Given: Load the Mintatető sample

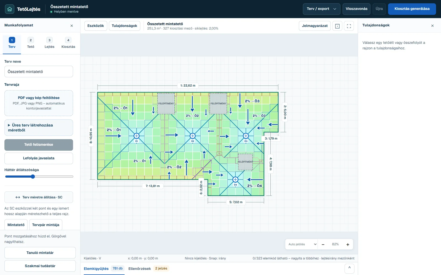Looking at the screenshot, I should point(16,225).
